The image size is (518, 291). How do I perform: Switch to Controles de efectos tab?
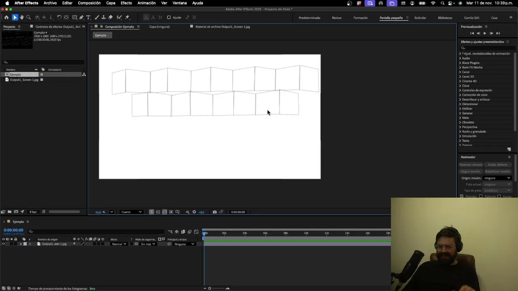[x=58, y=27]
